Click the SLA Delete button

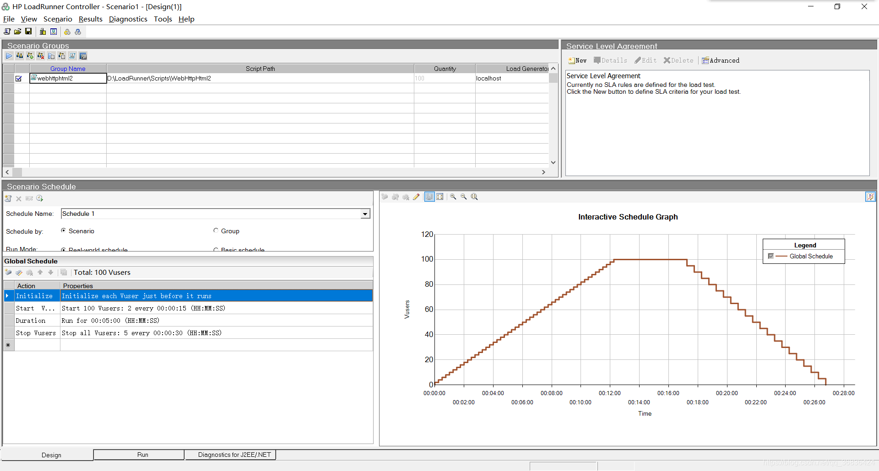tap(678, 60)
